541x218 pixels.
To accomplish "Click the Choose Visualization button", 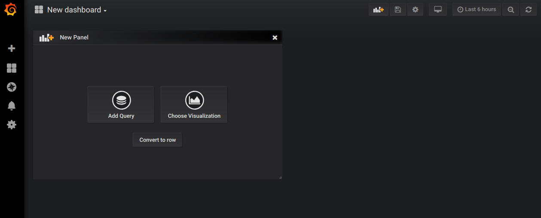I will point(194,105).
